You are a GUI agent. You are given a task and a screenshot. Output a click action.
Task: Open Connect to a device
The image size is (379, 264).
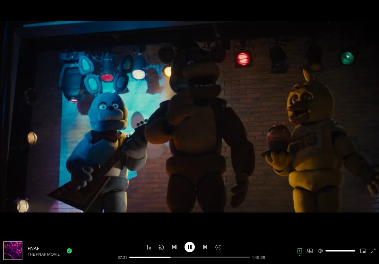[310, 251]
